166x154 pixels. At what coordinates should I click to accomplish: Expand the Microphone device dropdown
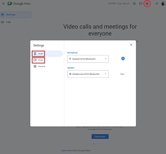pyautogui.click(x=88, y=59)
